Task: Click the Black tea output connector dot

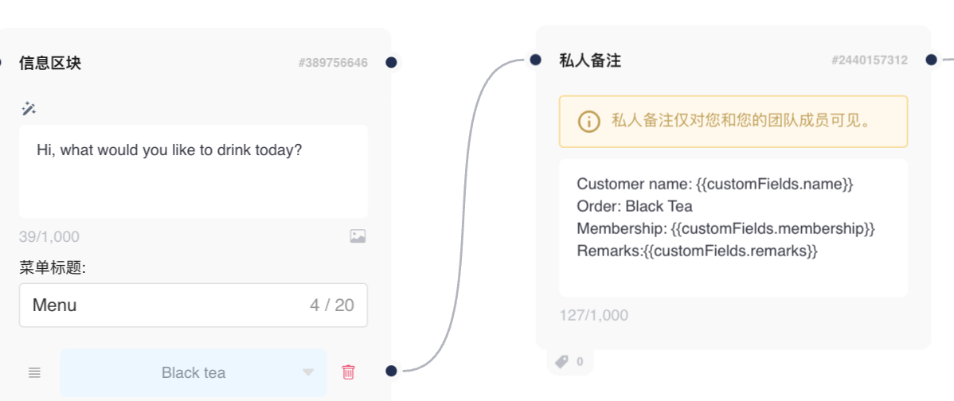Action: (391, 371)
